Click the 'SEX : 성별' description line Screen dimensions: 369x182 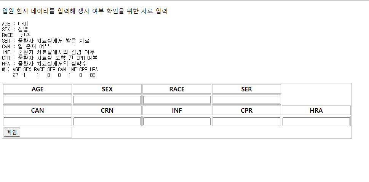pyautogui.click(x=15, y=29)
